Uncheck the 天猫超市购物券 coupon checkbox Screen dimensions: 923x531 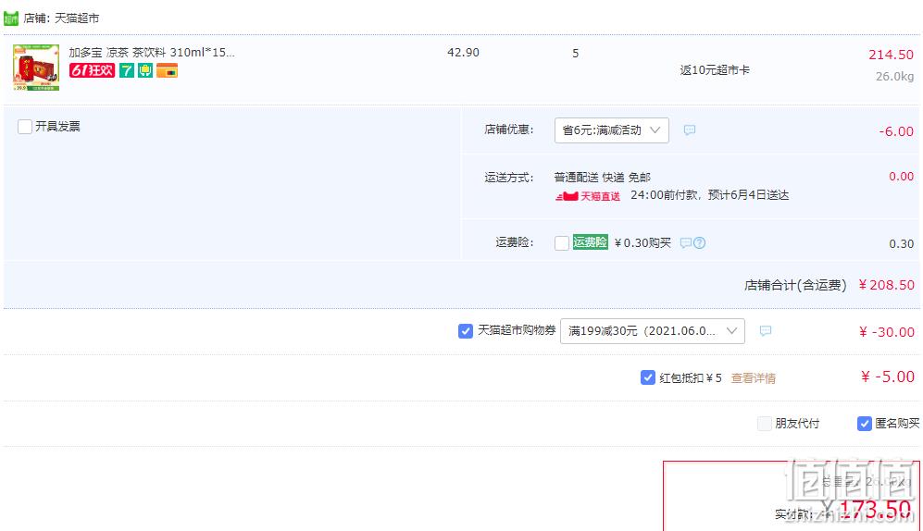point(465,331)
